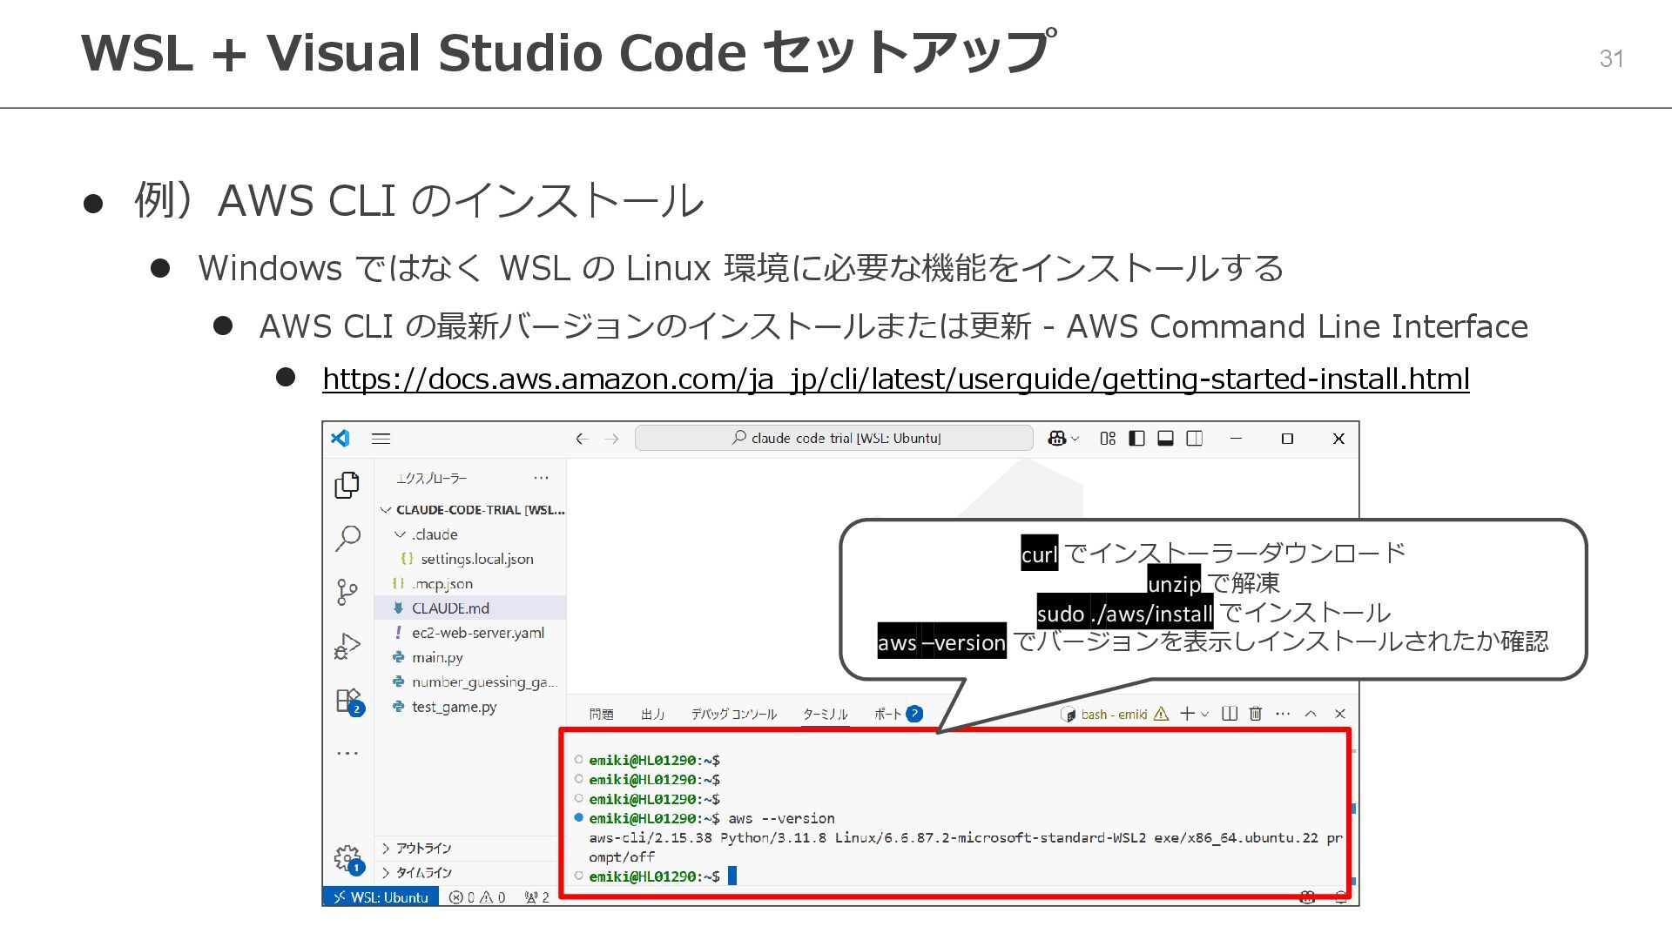
Task: Expand the アウトライン section
Action: (470, 848)
